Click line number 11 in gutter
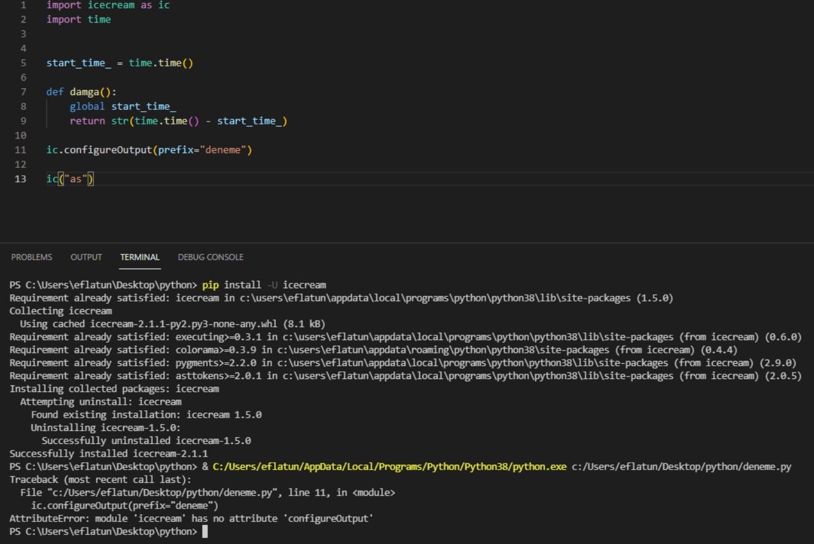This screenshot has height=544, width=814. [x=21, y=150]
